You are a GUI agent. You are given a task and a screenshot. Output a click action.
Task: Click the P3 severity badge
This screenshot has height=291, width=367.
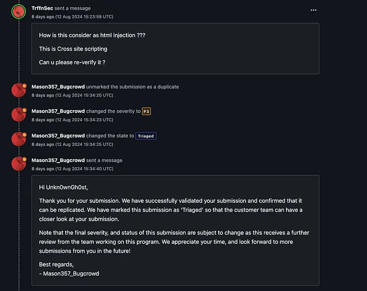[x=146, y=111]
